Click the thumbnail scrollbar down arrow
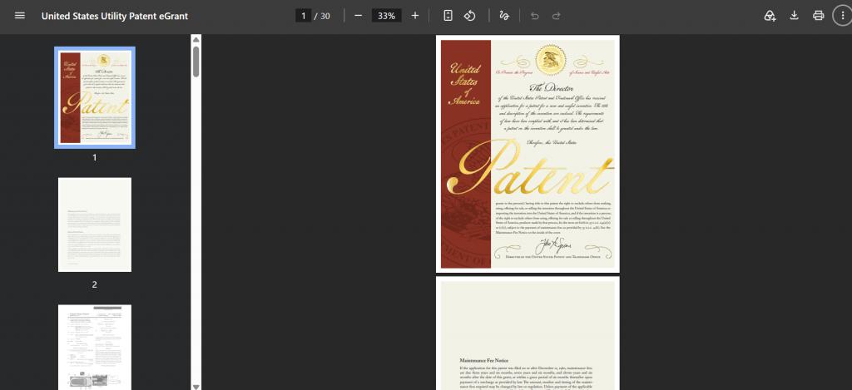This screenshot has width=852, height=390. tap(196, 386)
